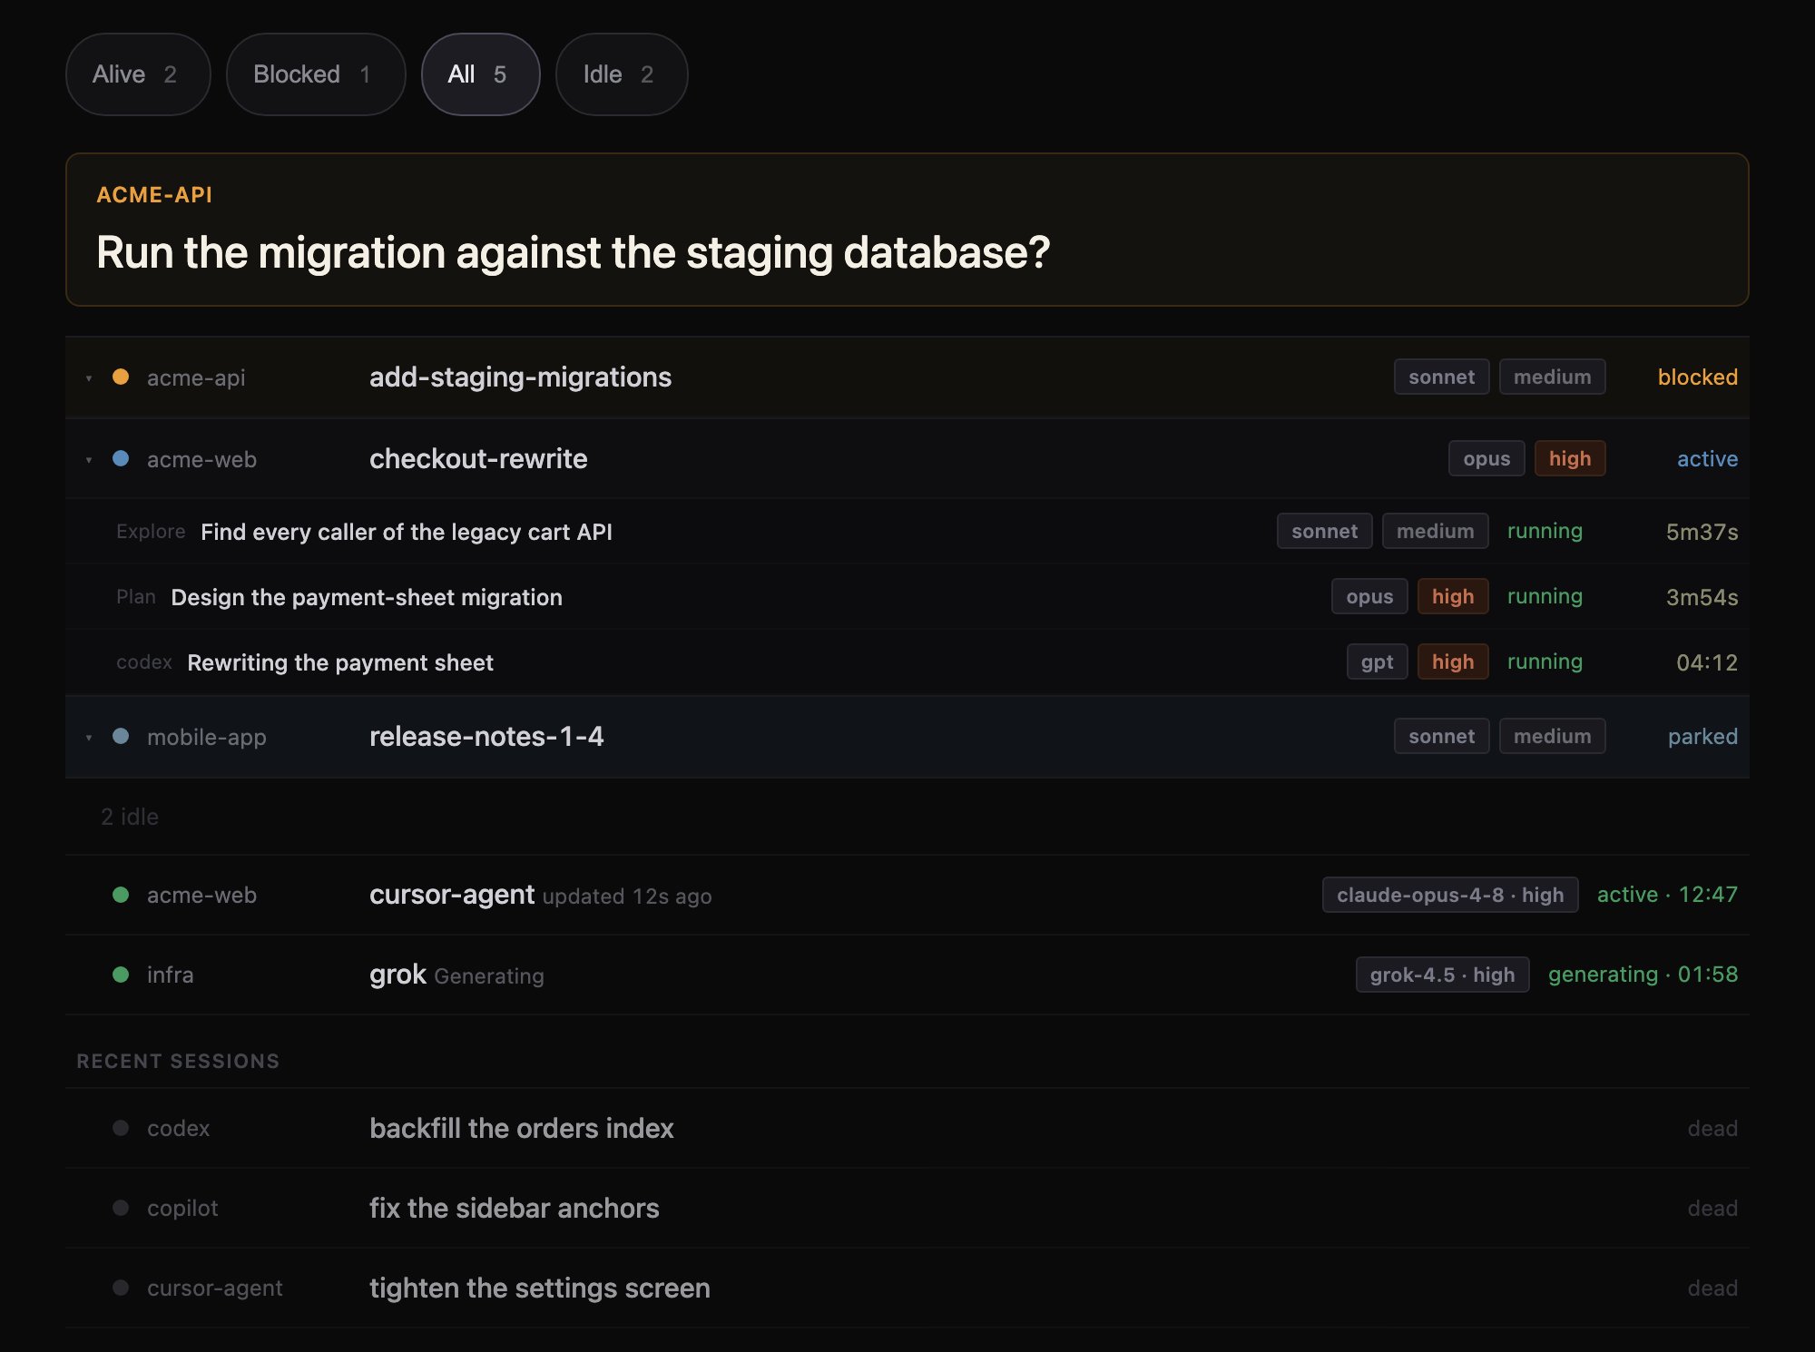Switch to the Idle filter tab
The width and height of the screenshot is (1815, 1352).
coord(622,74)
